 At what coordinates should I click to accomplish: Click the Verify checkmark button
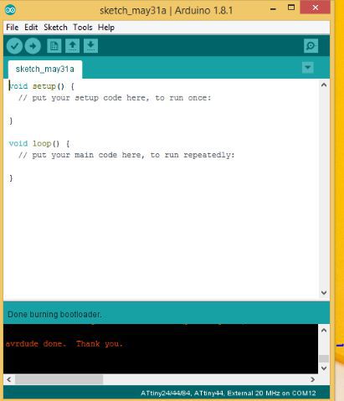coord(14,46)
